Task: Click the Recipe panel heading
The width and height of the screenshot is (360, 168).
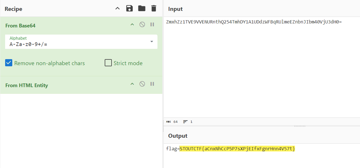Action: tap(13, 9)
